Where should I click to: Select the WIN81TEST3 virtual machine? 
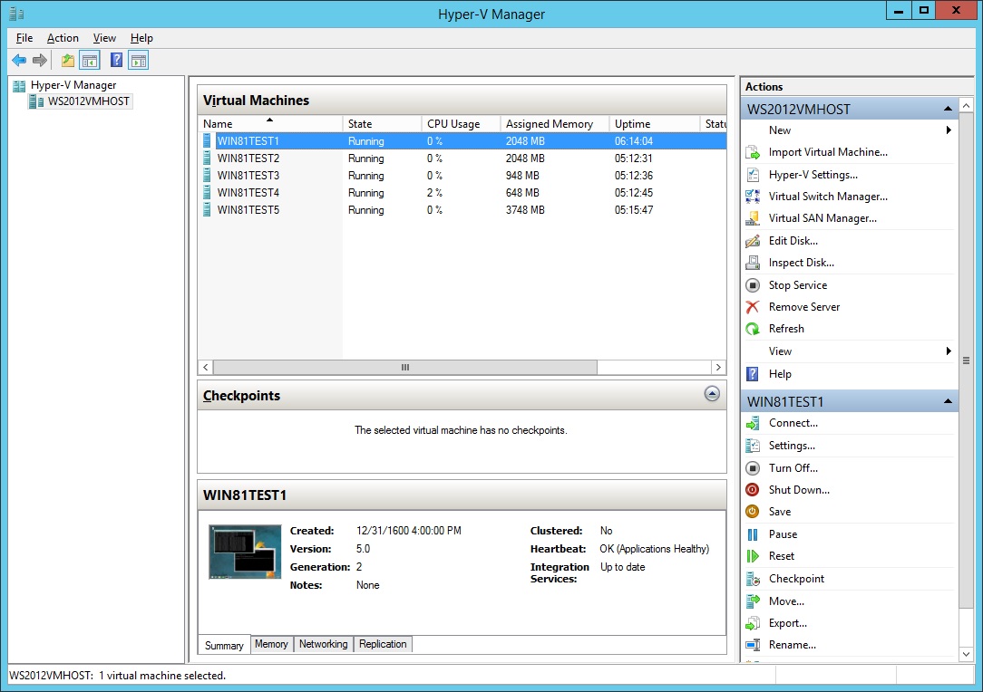247,175
